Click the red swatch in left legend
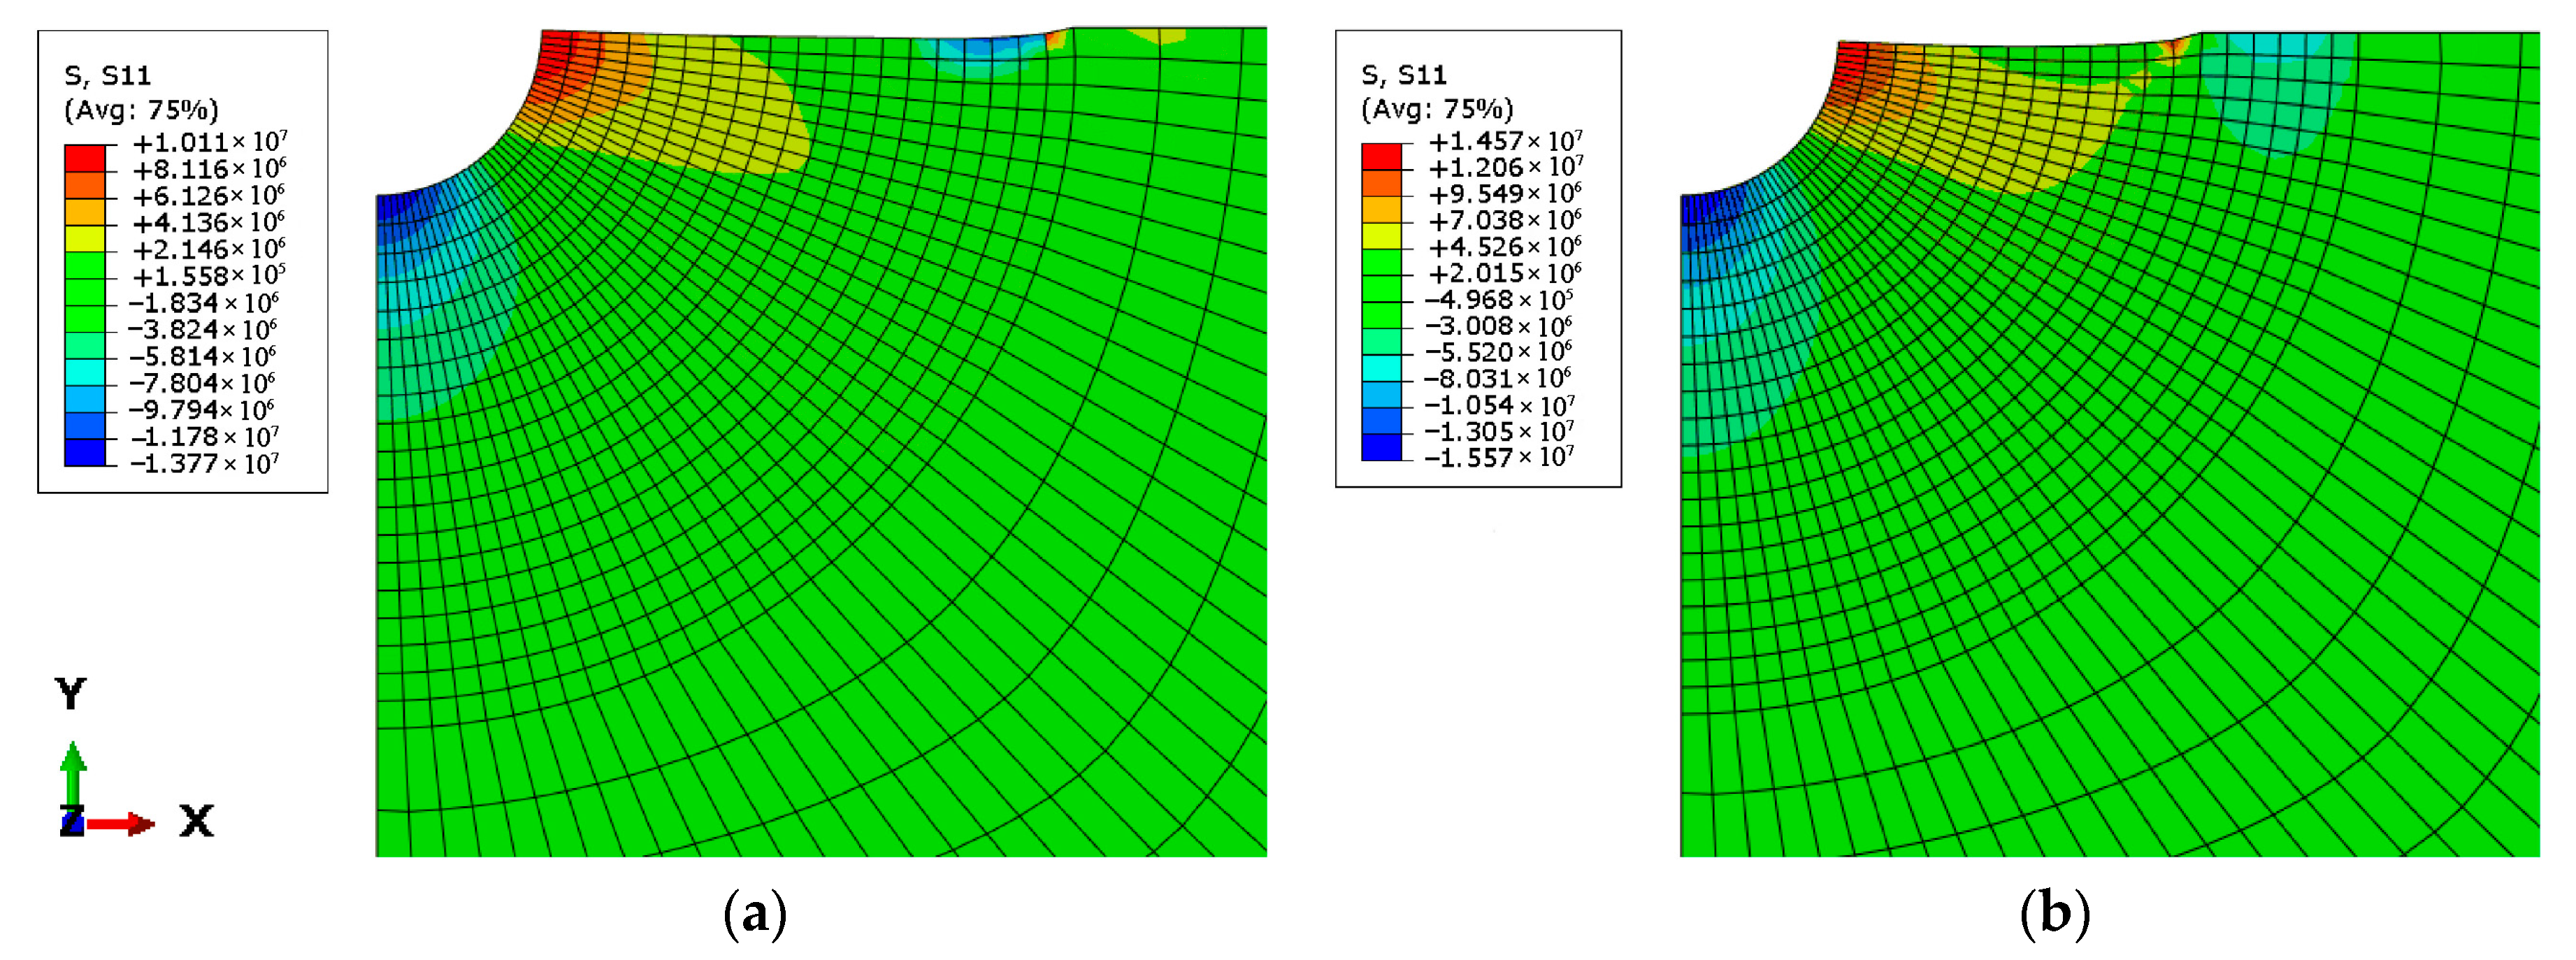 pyautogui.click(x=84, y=158)
